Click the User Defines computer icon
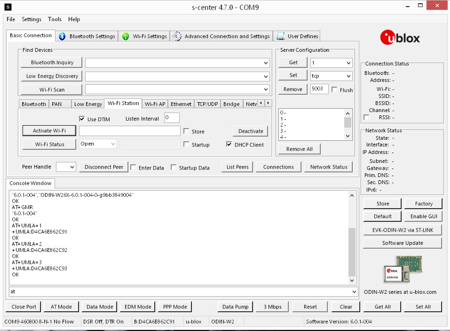450x331 pixels. coord(281,36)
